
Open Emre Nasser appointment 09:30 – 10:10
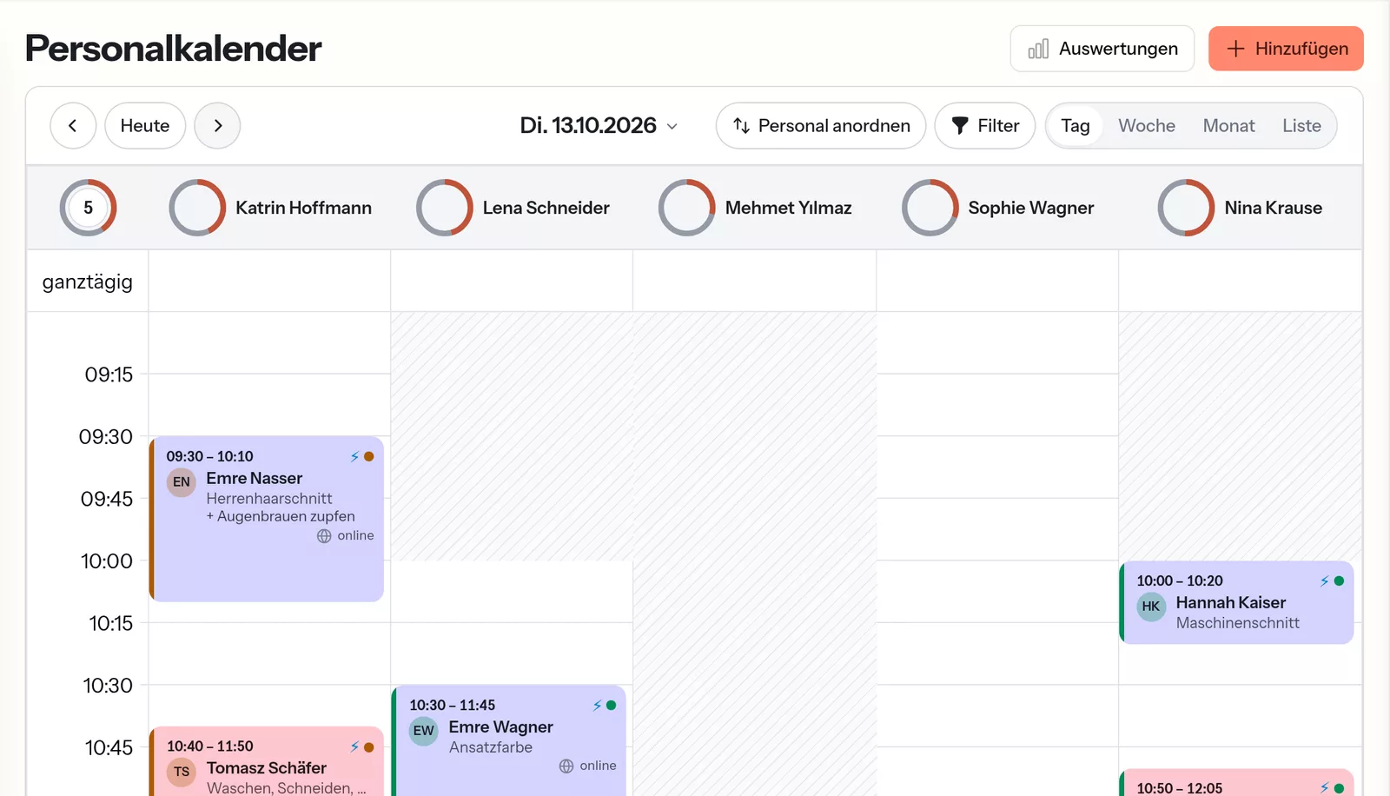click(x=267, y=519)
